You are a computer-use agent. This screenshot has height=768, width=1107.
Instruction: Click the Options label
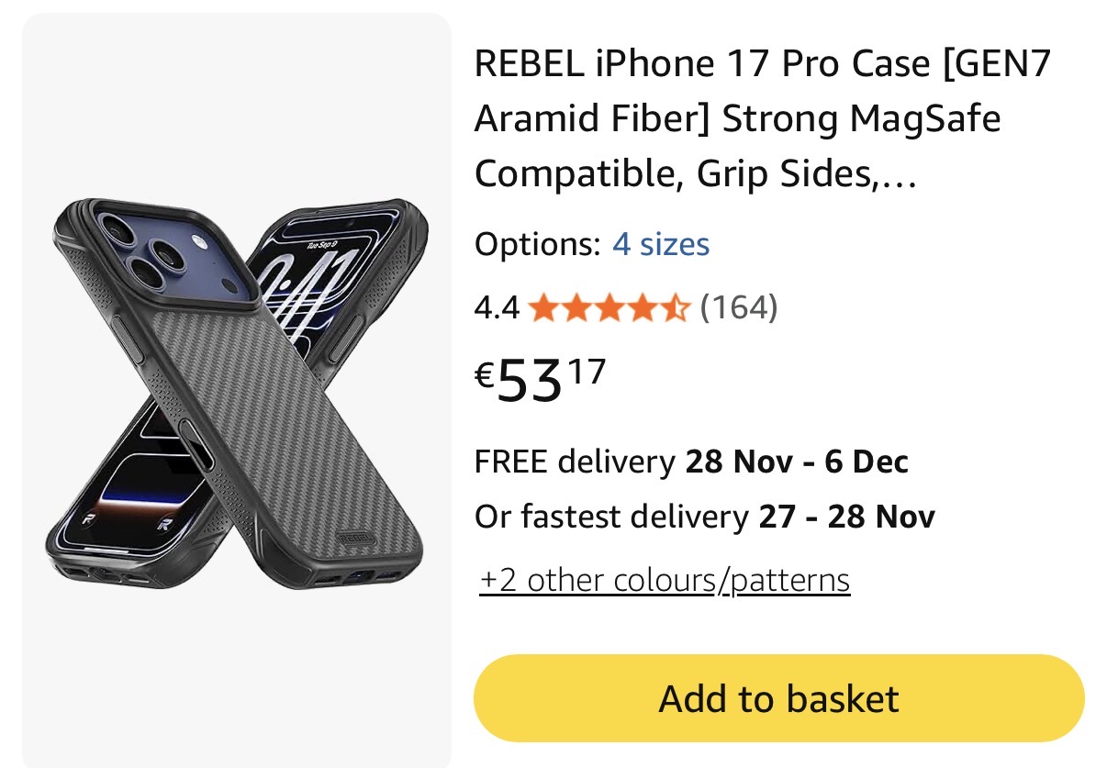pyautogui.click(x=537, y=244)
